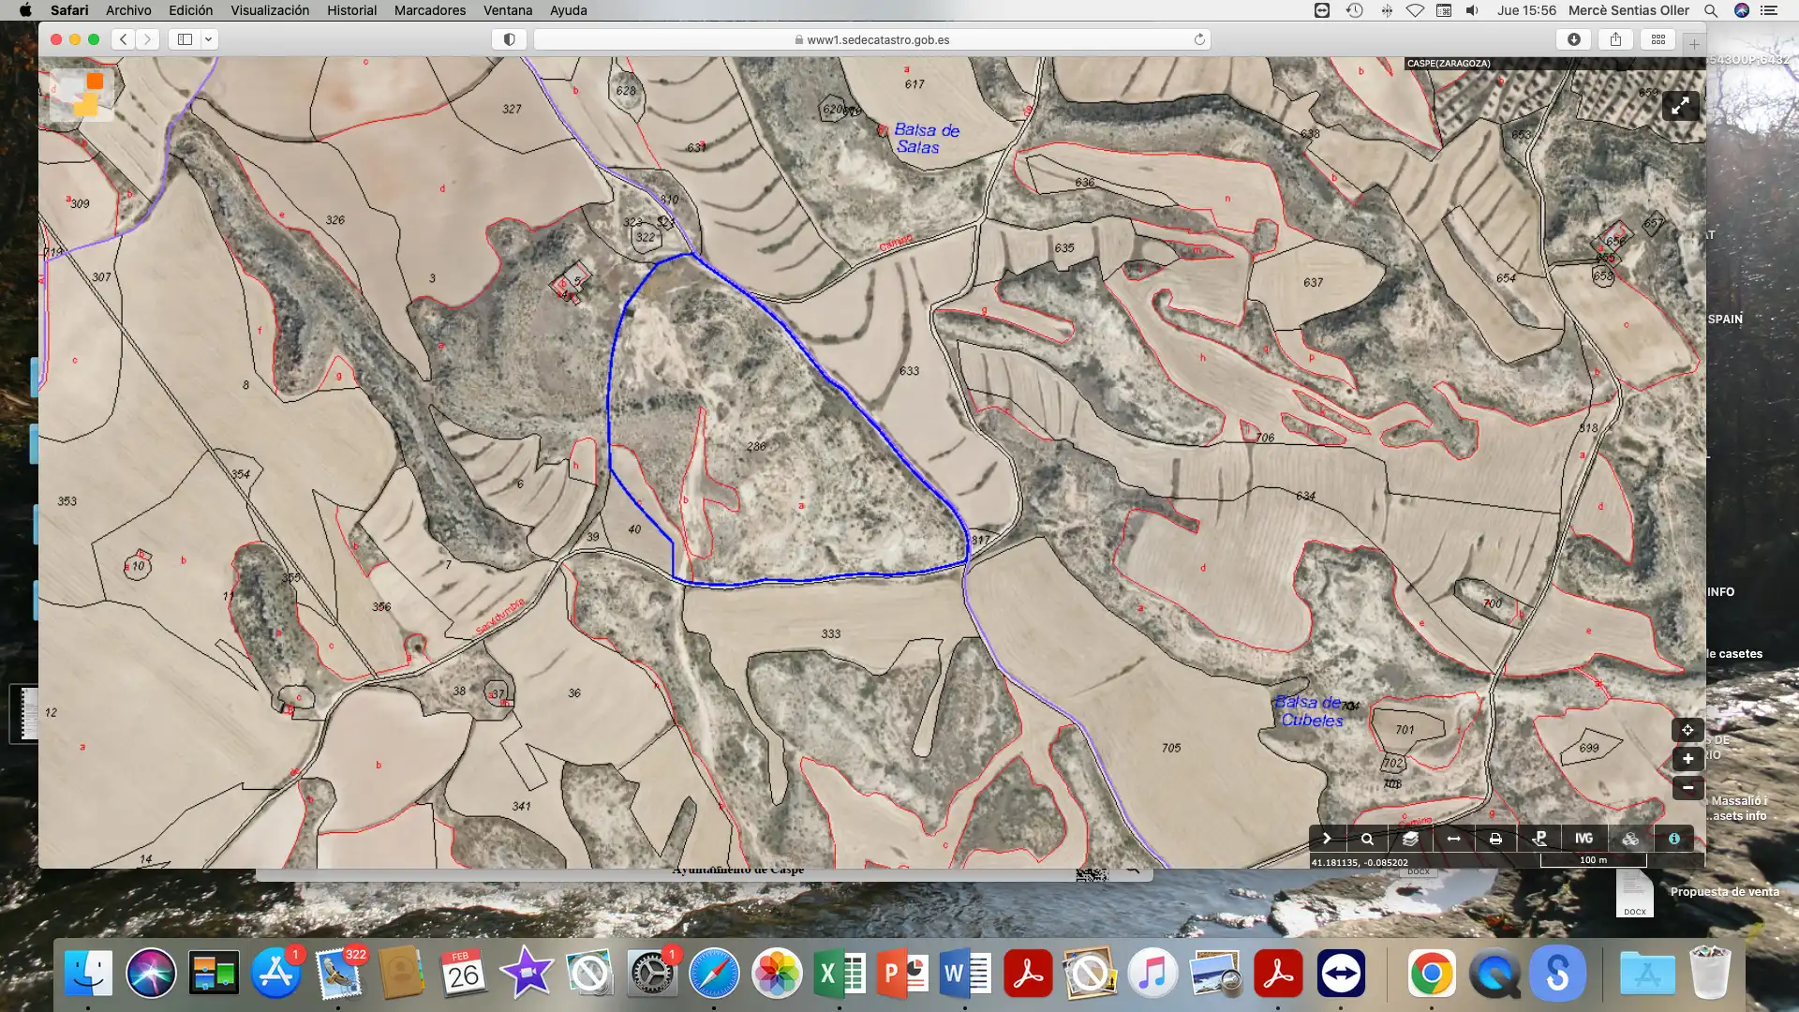Open System Preferences from the Dock
The width and height of the screenshot is (1799, 1012).
[x=652, y=974]
